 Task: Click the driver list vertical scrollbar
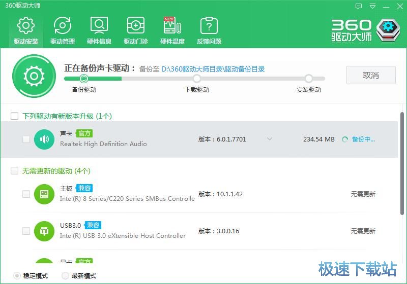[402, 163]
